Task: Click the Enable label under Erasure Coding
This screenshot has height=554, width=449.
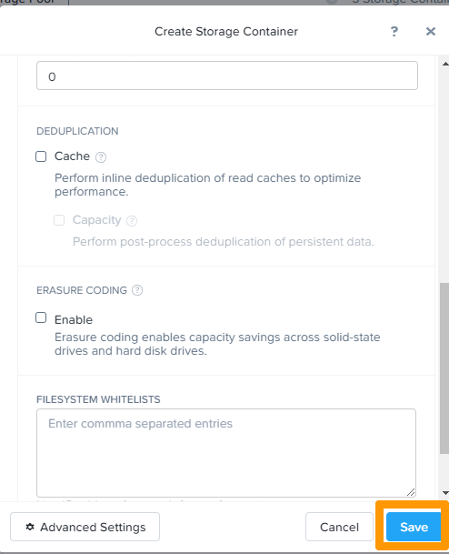Action: click(74, 319)
